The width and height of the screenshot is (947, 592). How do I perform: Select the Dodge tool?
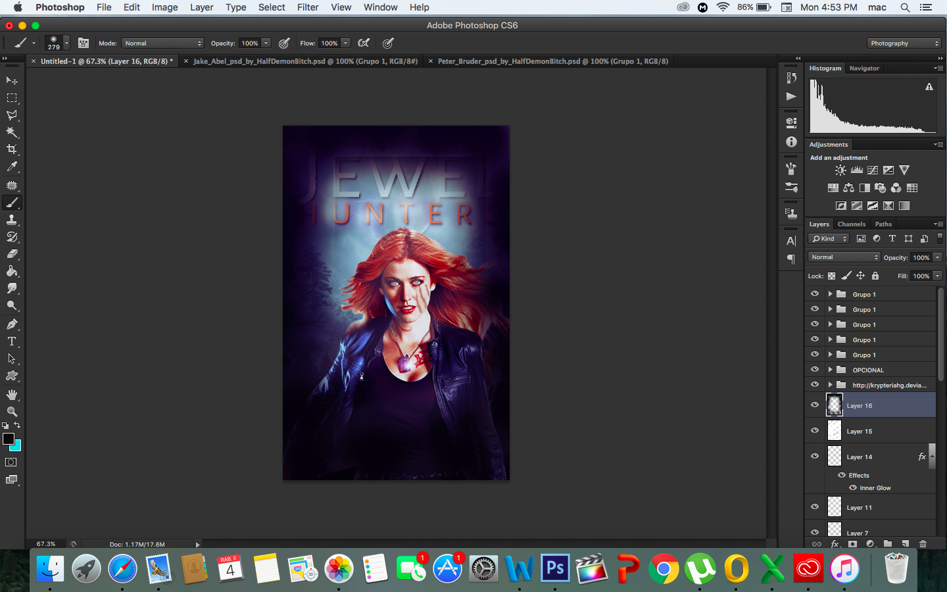coord(12,305)
